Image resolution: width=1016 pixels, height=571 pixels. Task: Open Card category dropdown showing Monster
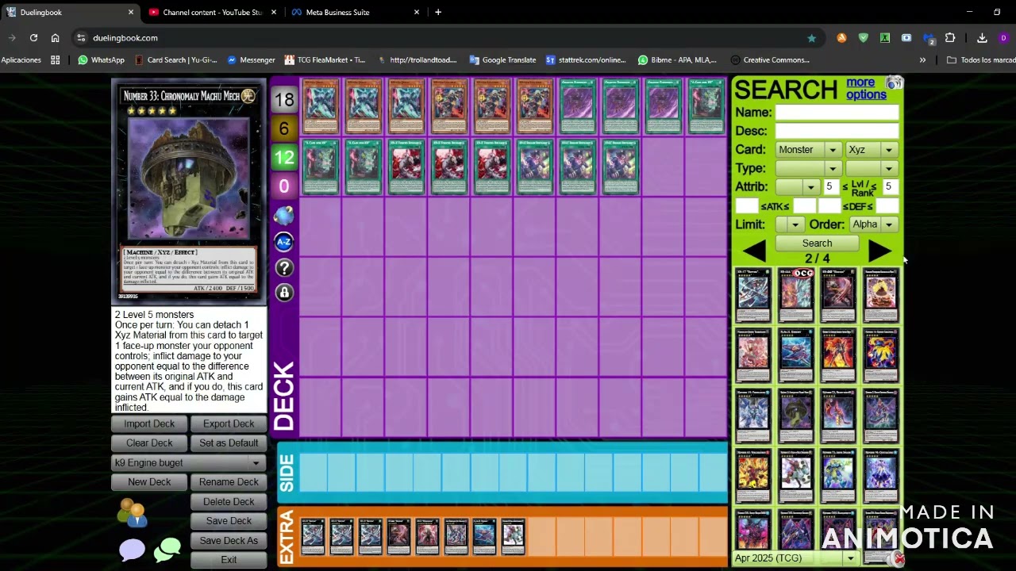tap(808, 150)
